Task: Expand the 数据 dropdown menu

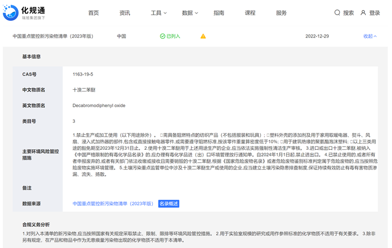Action: (190, 13)
